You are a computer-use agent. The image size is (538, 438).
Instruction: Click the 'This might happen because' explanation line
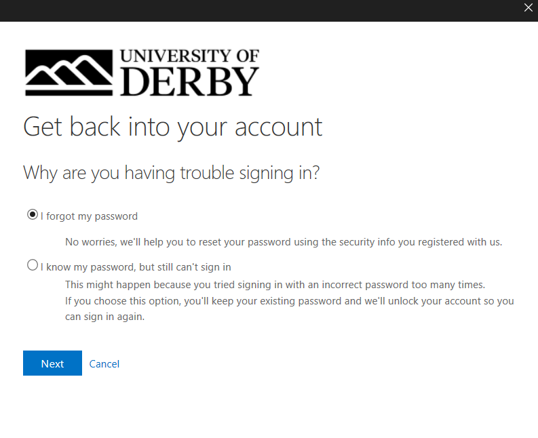point(275,285)
